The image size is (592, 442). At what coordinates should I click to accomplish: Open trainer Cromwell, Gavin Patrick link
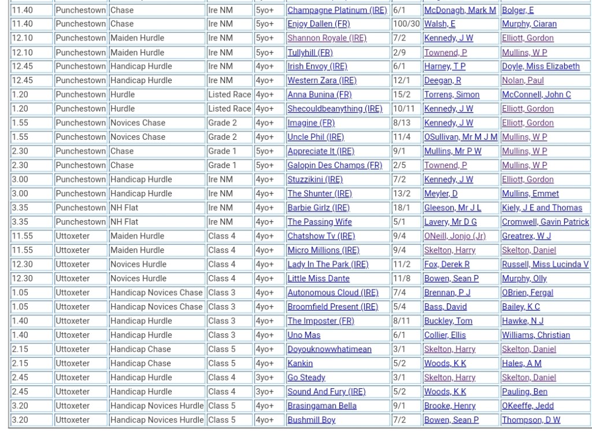coord(545,222)
